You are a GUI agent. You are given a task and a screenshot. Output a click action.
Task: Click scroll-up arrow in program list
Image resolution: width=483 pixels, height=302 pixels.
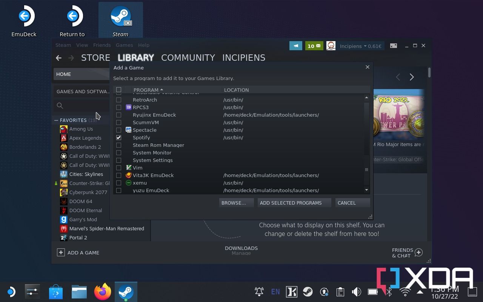(366, 97)
